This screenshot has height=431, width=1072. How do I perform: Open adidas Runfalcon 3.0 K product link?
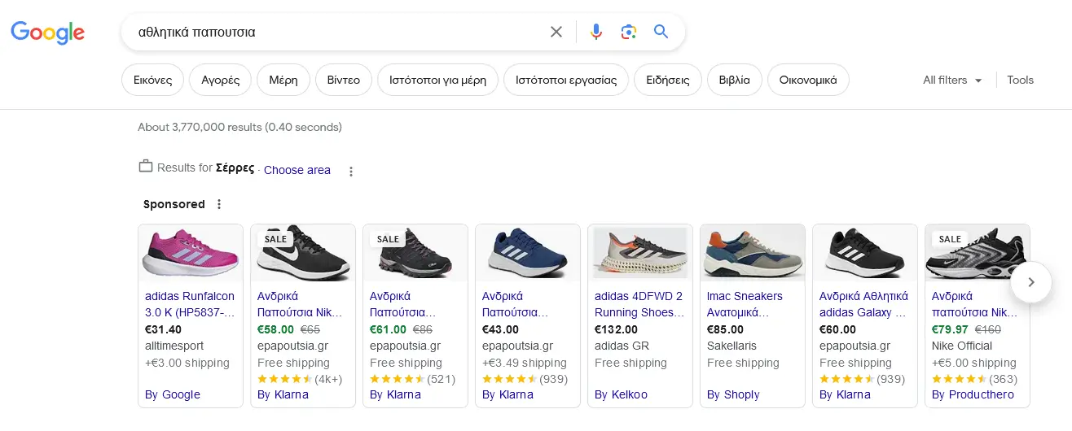pos(190,304)
